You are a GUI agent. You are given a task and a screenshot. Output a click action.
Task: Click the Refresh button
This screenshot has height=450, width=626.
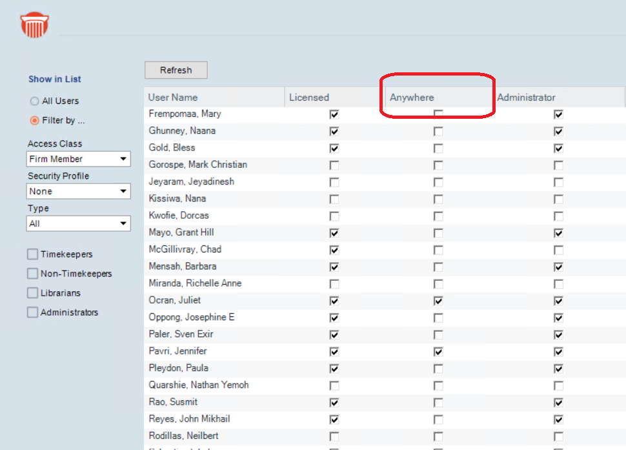click(176, 70)
